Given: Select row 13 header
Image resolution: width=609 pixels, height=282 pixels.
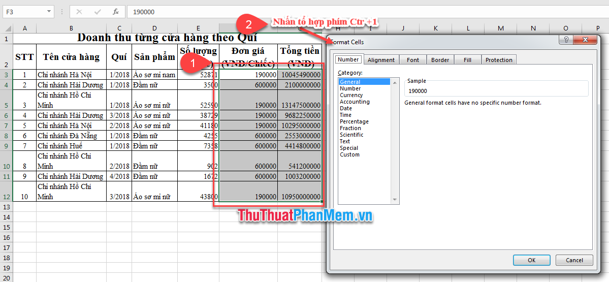Looking at the screenshot, I should tap(7, 207).
